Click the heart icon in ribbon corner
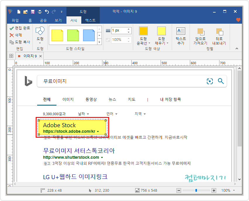This screenshot has width=249, height=201. [238, 20]
